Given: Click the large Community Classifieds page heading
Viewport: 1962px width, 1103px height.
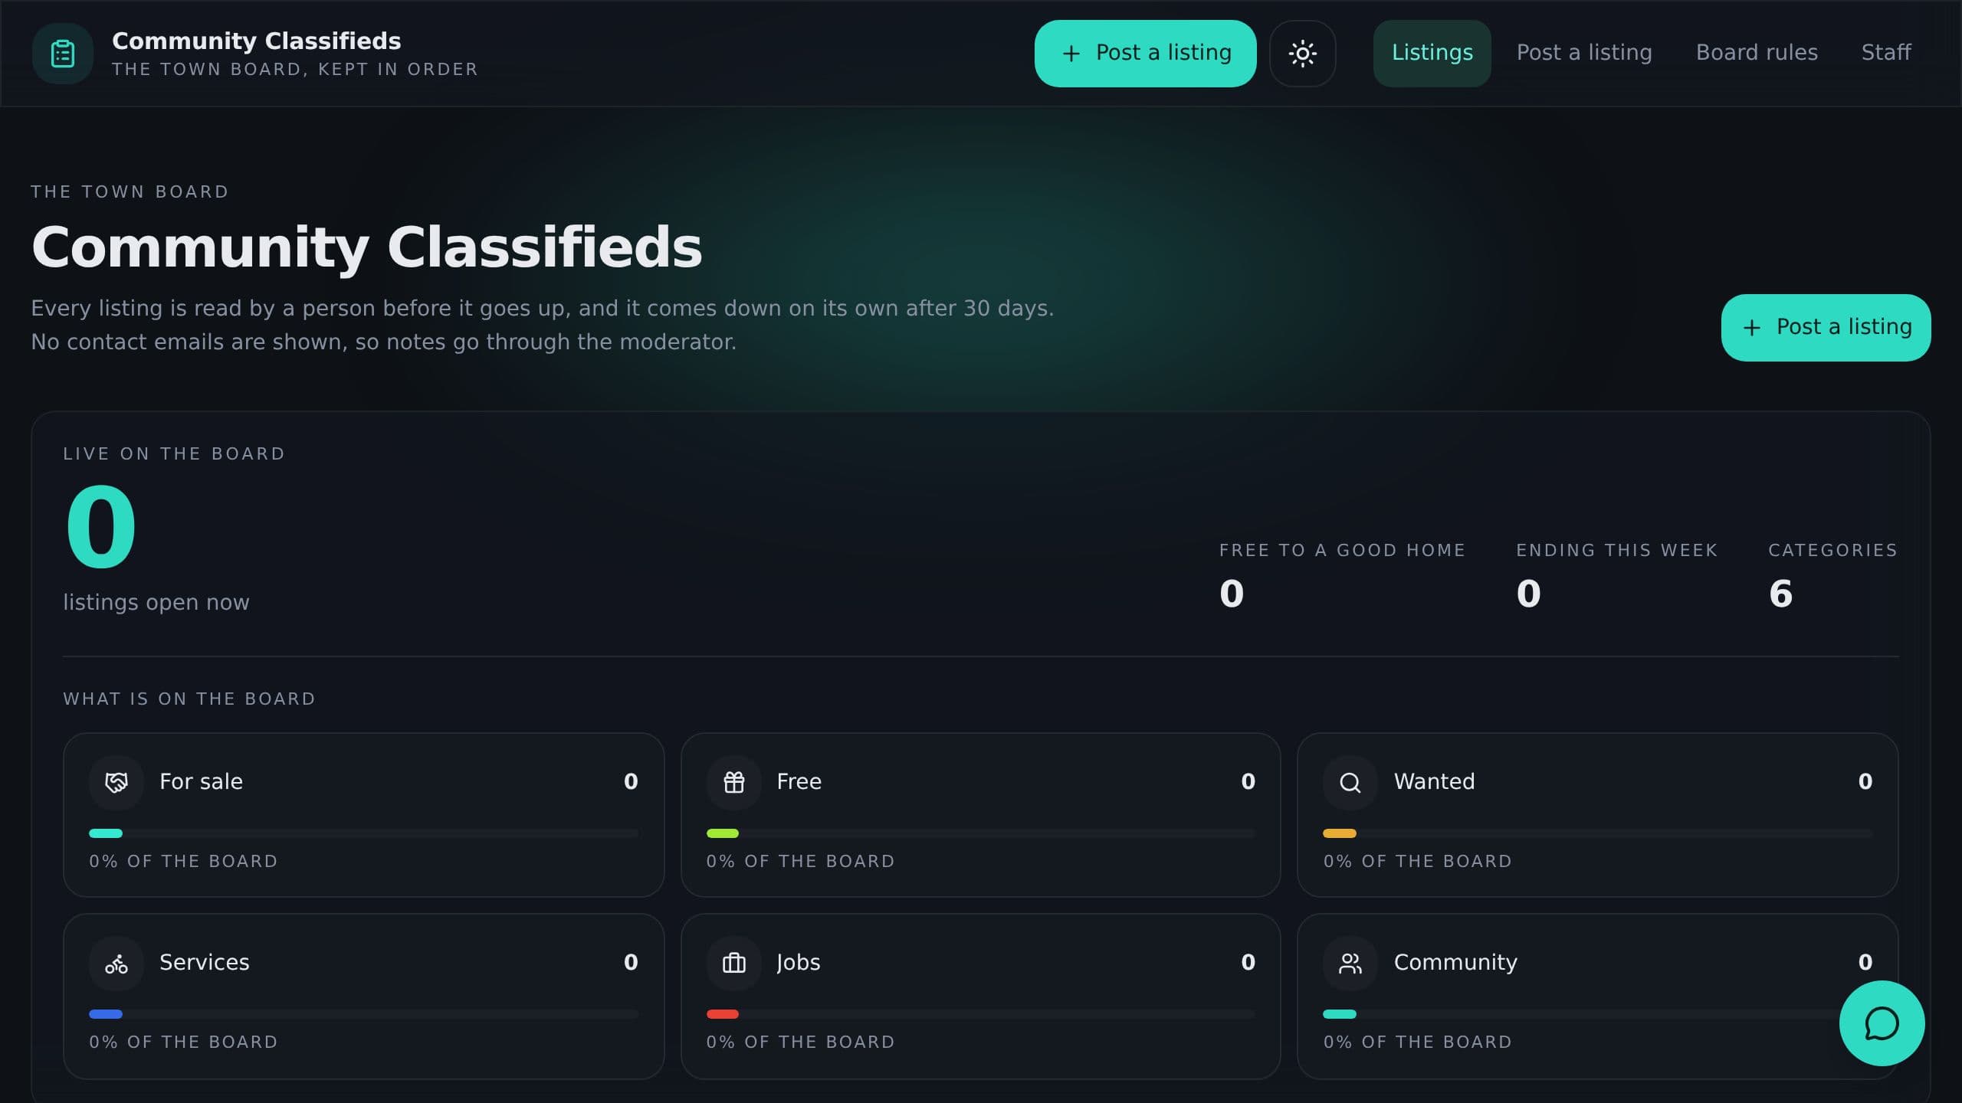Looking at the screenshot, I should (x=366, y=248).
